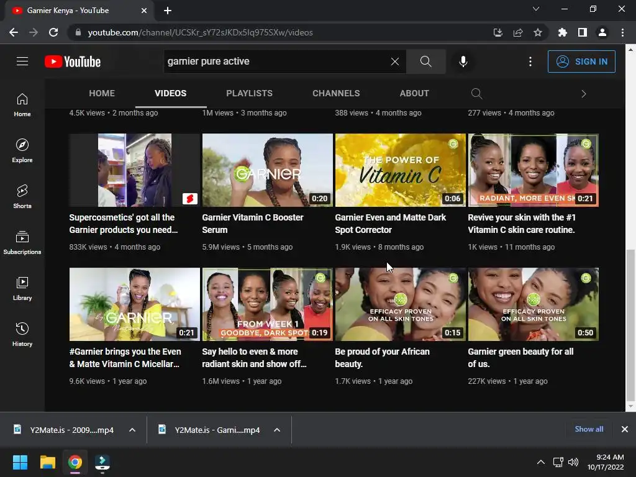Select the VIDEOS tab
636x477 pixels.
(170, 93)
